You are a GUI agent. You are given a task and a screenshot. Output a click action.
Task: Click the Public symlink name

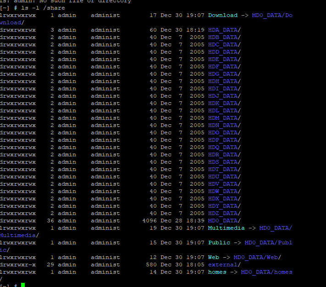tap(219, 243)
